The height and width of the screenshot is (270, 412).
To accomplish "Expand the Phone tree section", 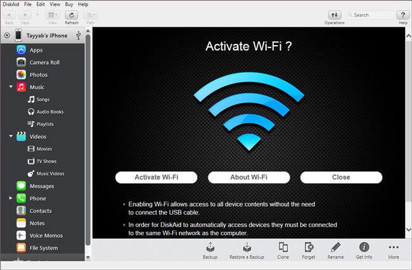I will click(11, 198).
